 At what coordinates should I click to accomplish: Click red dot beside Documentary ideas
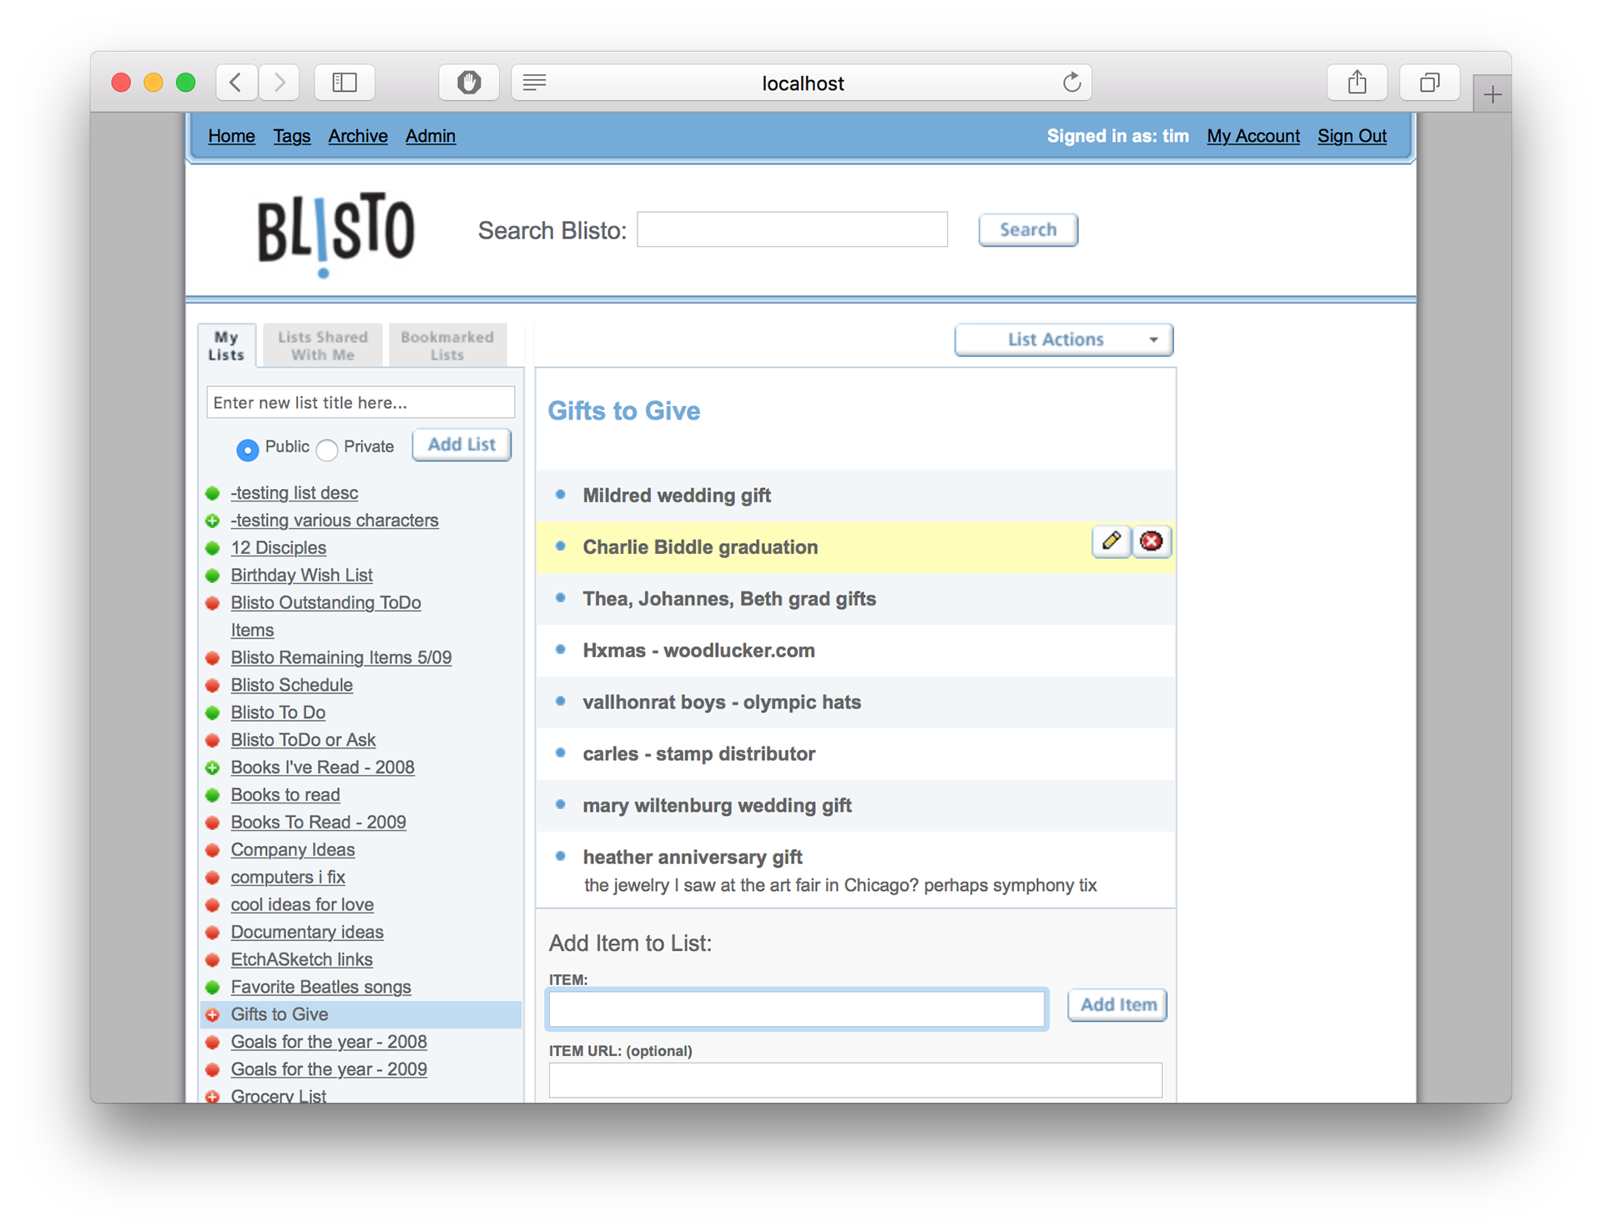(213, 932)
